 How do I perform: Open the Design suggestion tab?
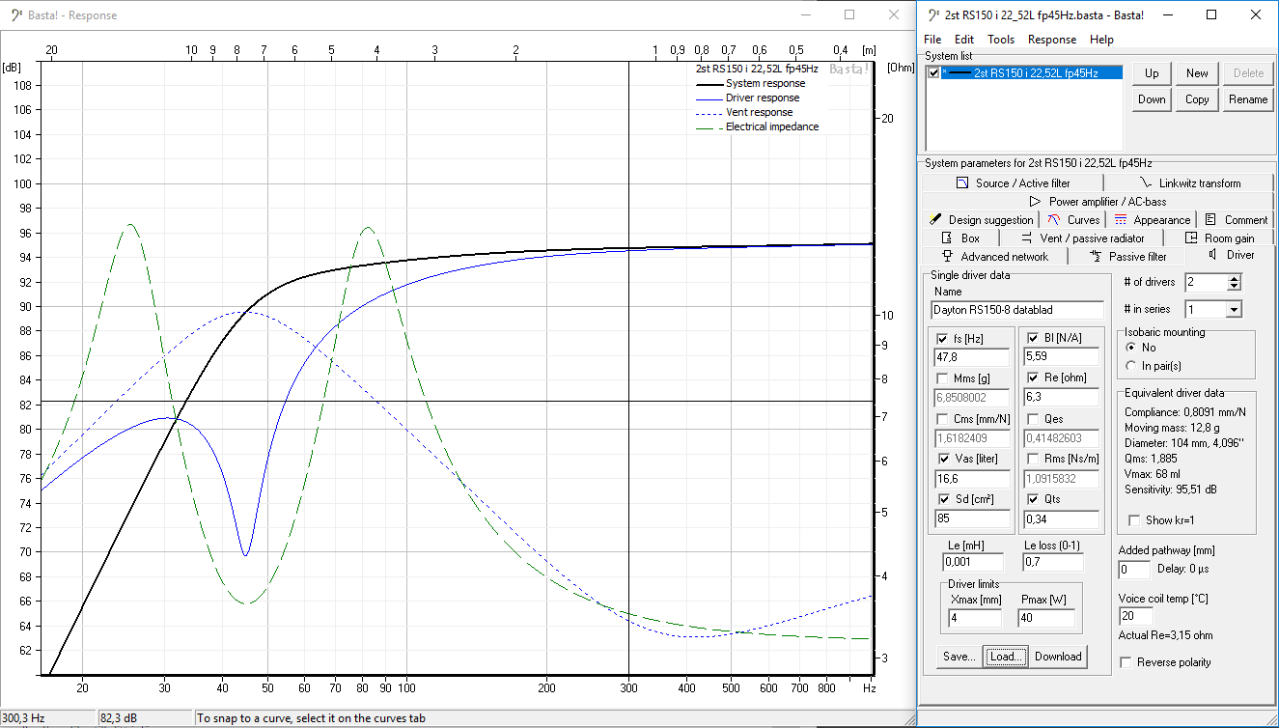click(x=981, y=219)
